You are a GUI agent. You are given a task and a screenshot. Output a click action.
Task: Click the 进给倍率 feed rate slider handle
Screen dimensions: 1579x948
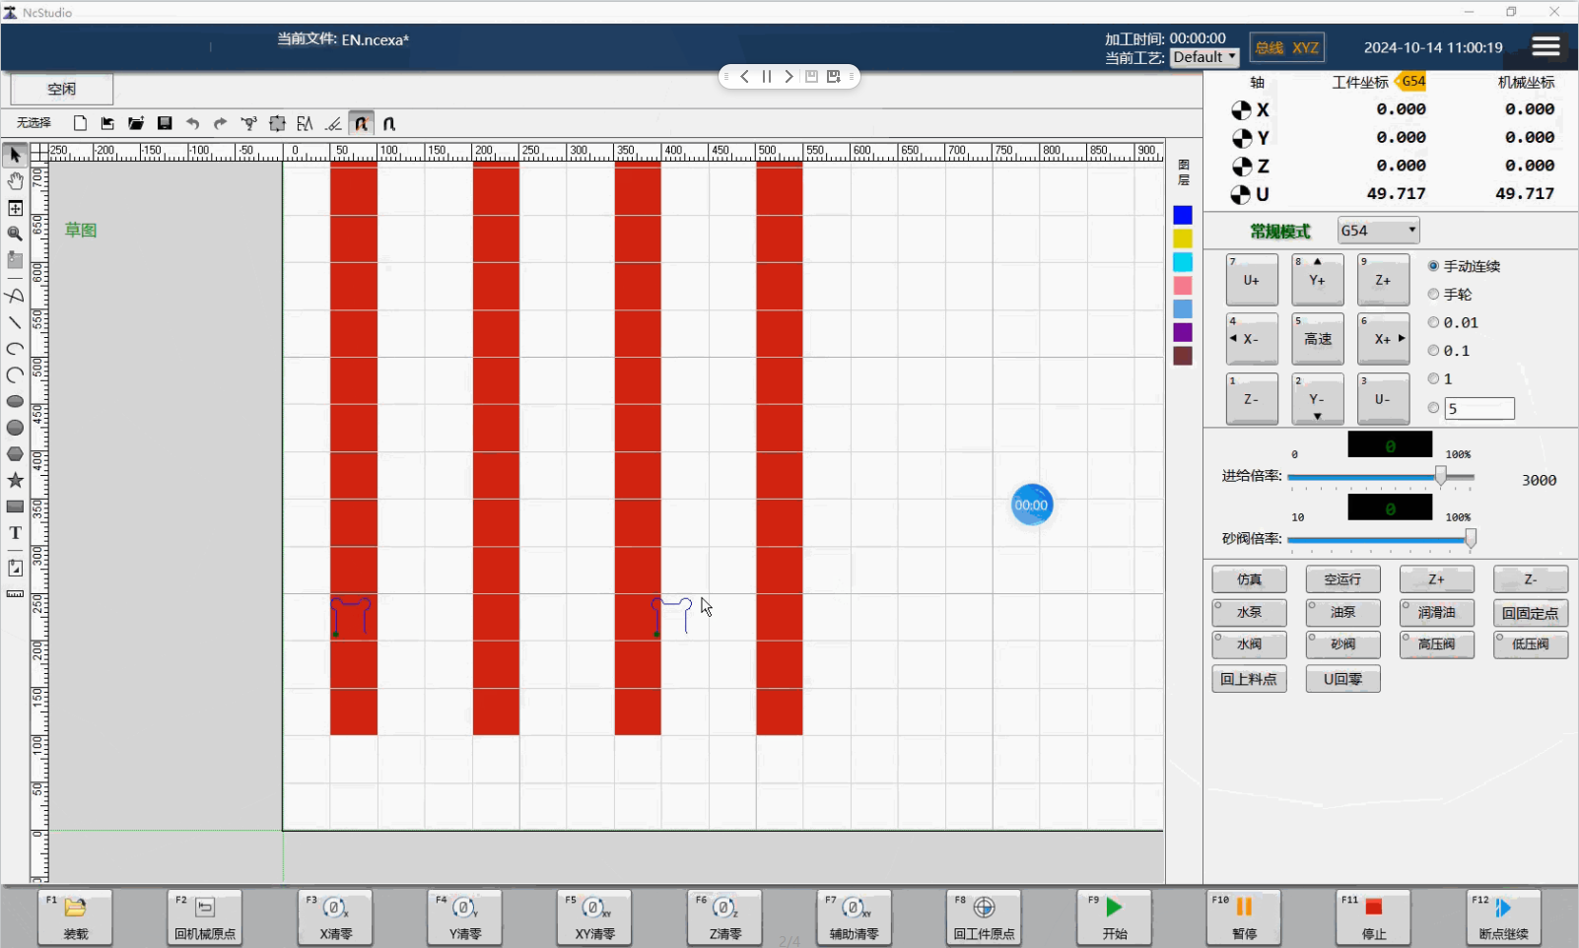[1441, 477]
